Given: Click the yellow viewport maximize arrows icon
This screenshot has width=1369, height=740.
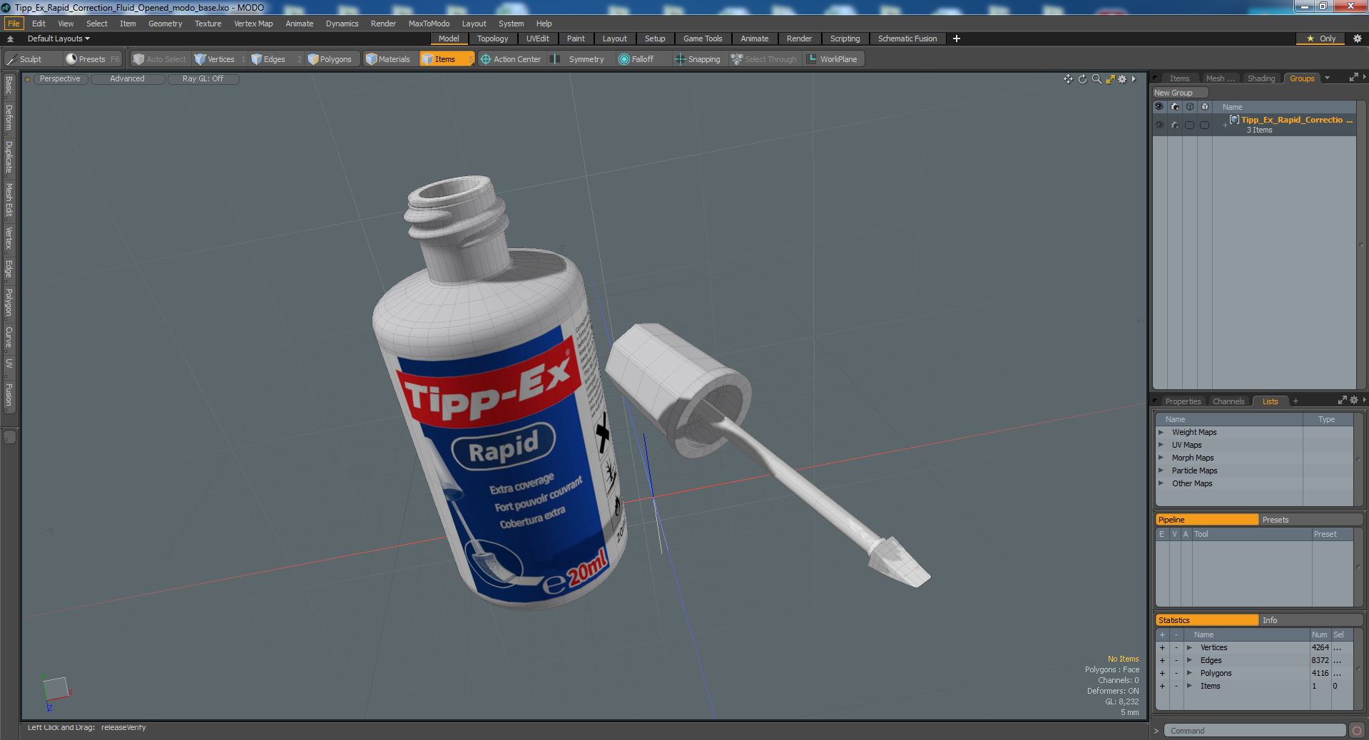Looking at the screenshot, I should (1110, 79).
